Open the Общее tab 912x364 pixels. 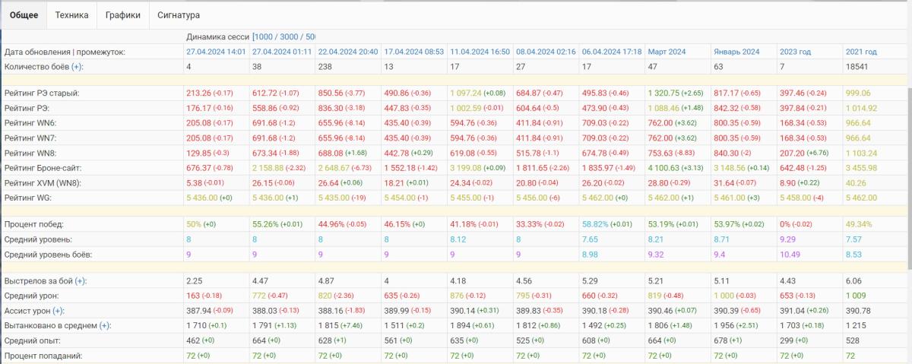pos(24,14)
